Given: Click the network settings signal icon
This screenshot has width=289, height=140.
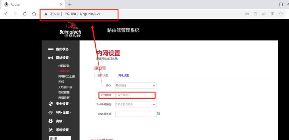Looking at the screenshot, I should pos(50,58).
